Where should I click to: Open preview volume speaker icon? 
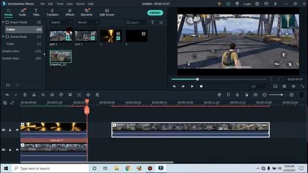point(293,86)
